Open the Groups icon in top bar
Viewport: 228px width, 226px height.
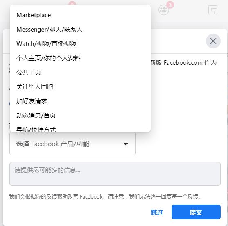(164, 10)
